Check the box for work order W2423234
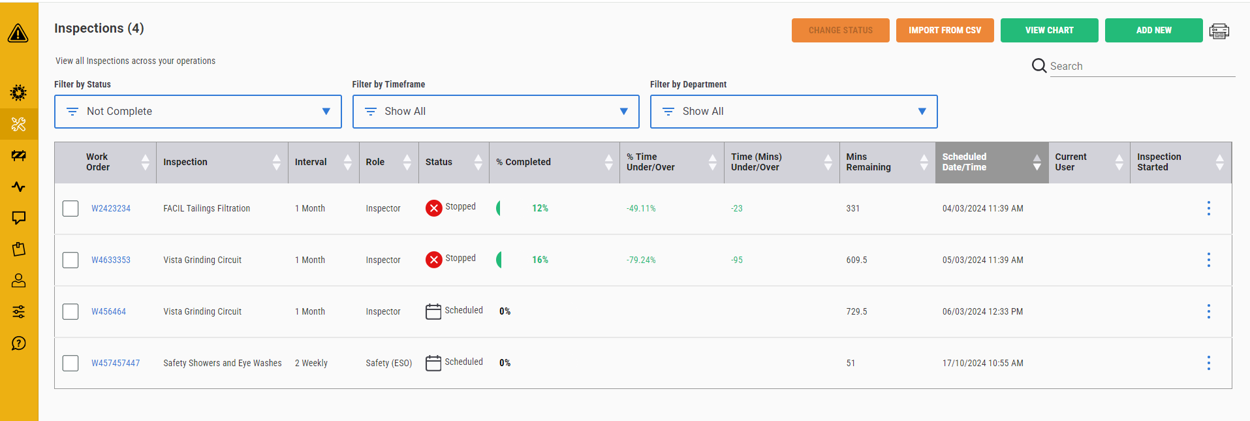The height and width of the screenshot is (421, 1250). point(70,208)
